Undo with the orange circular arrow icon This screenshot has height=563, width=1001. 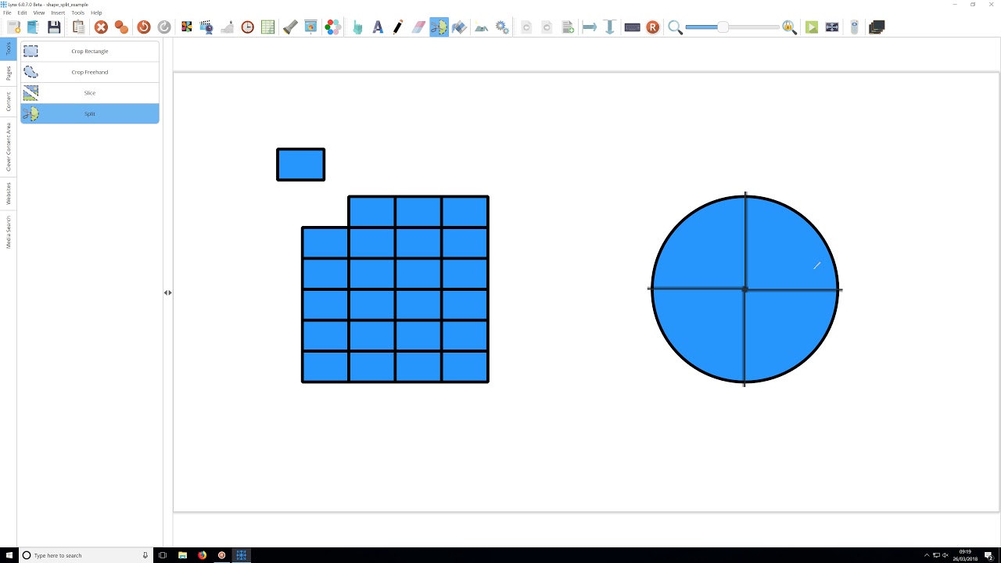click(144, 27)
